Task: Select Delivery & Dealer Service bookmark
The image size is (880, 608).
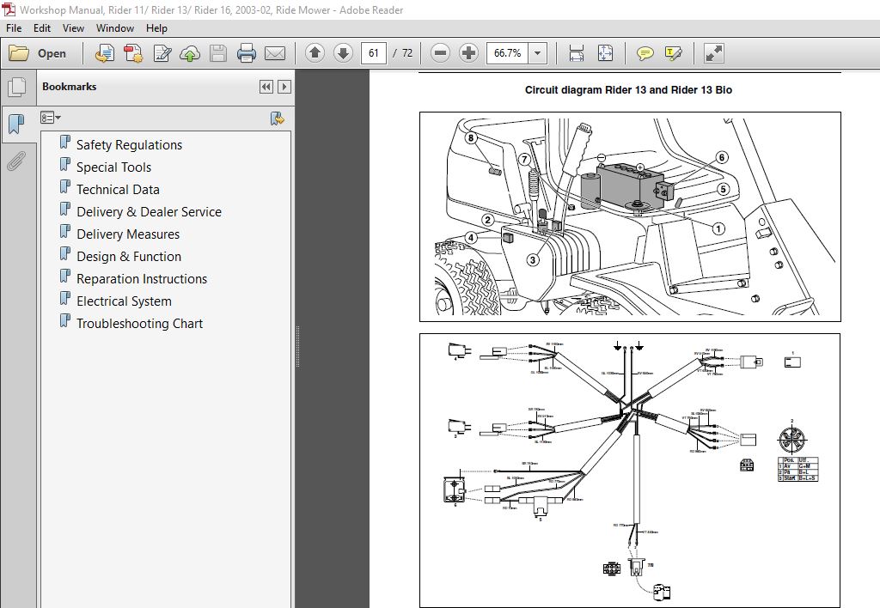Action: 149,212
